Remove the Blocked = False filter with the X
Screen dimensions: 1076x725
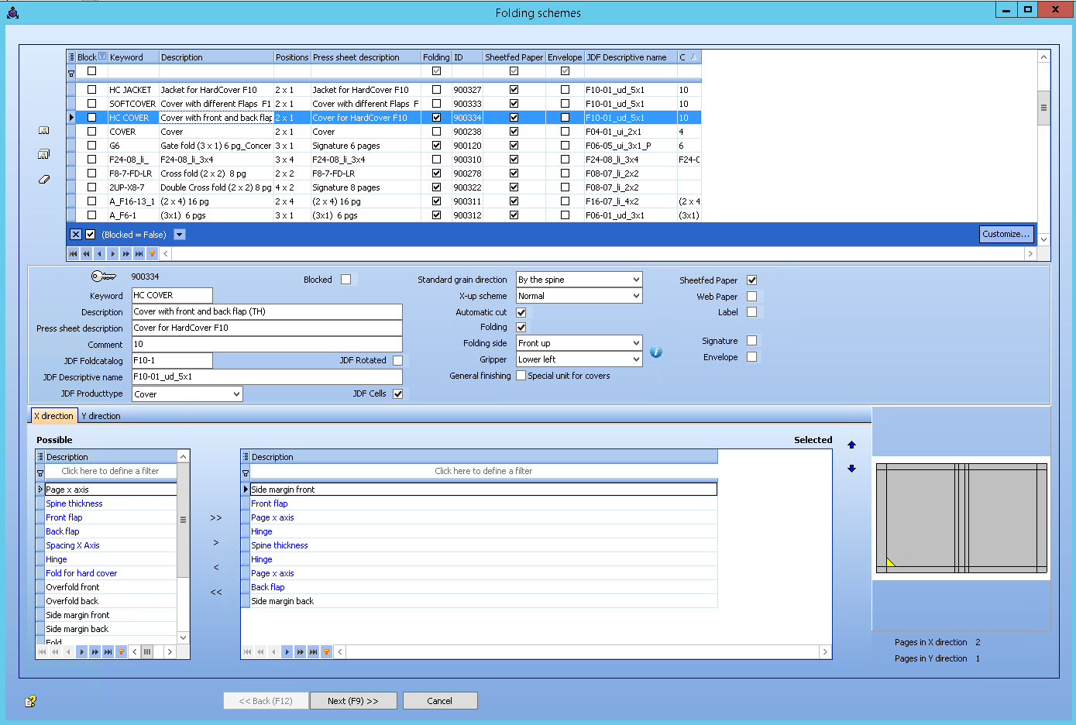tap(75, 235)
